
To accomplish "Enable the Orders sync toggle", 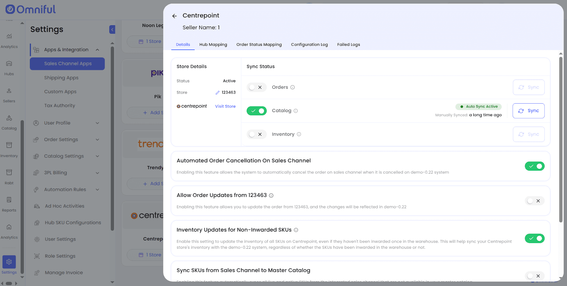I will tap(256, 87).
